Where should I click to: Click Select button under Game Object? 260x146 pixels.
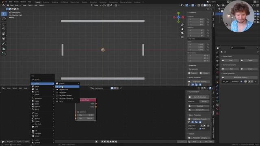[230, 60]
